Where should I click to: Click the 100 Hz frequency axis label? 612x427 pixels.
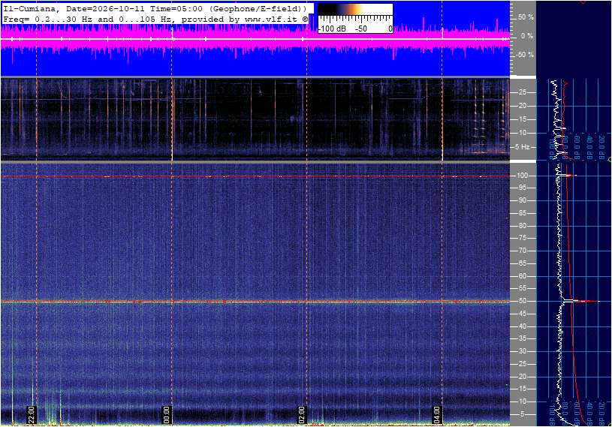tap(522, 176)
